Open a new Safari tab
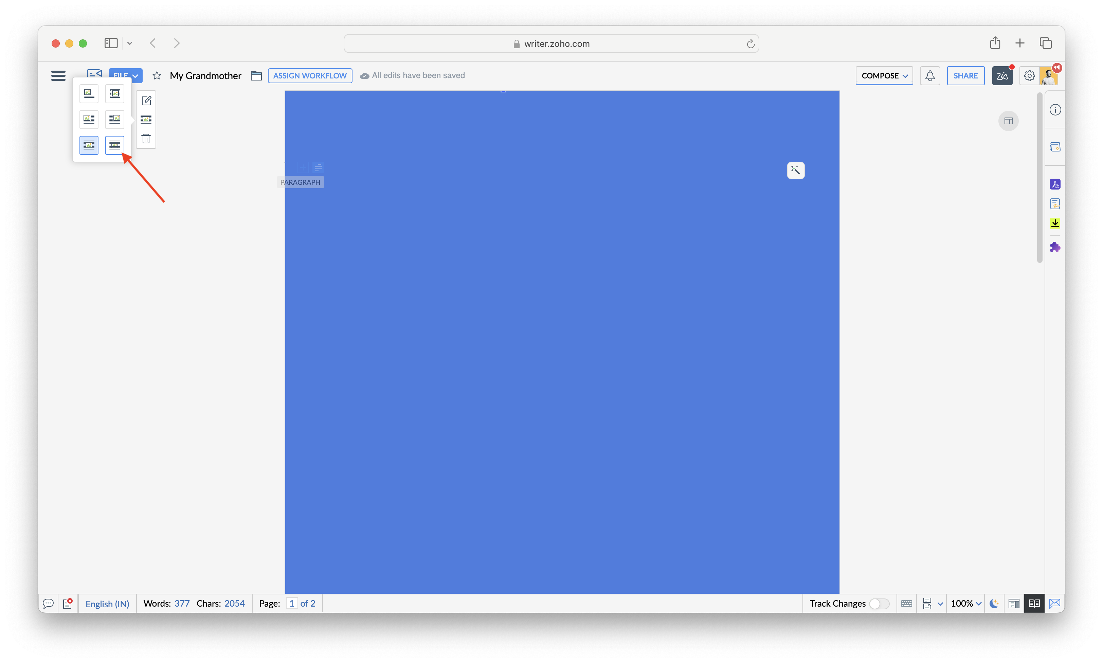The width and height of the screenshot is (1103, 663). coord(1020,43)
